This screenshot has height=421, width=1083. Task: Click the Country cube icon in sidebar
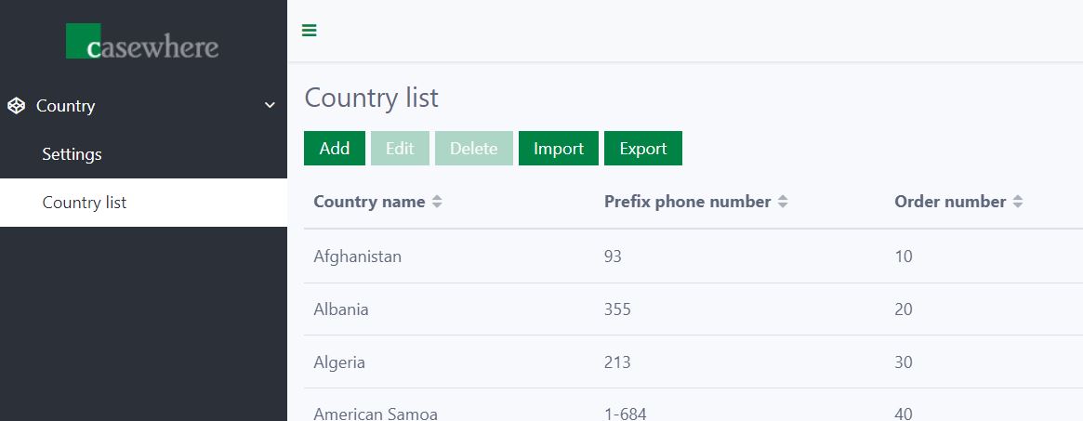click(x=16, y=106)
